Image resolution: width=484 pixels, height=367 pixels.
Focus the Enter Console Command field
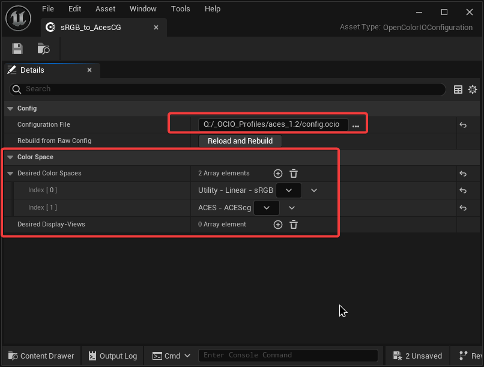[x=288, y=356]
